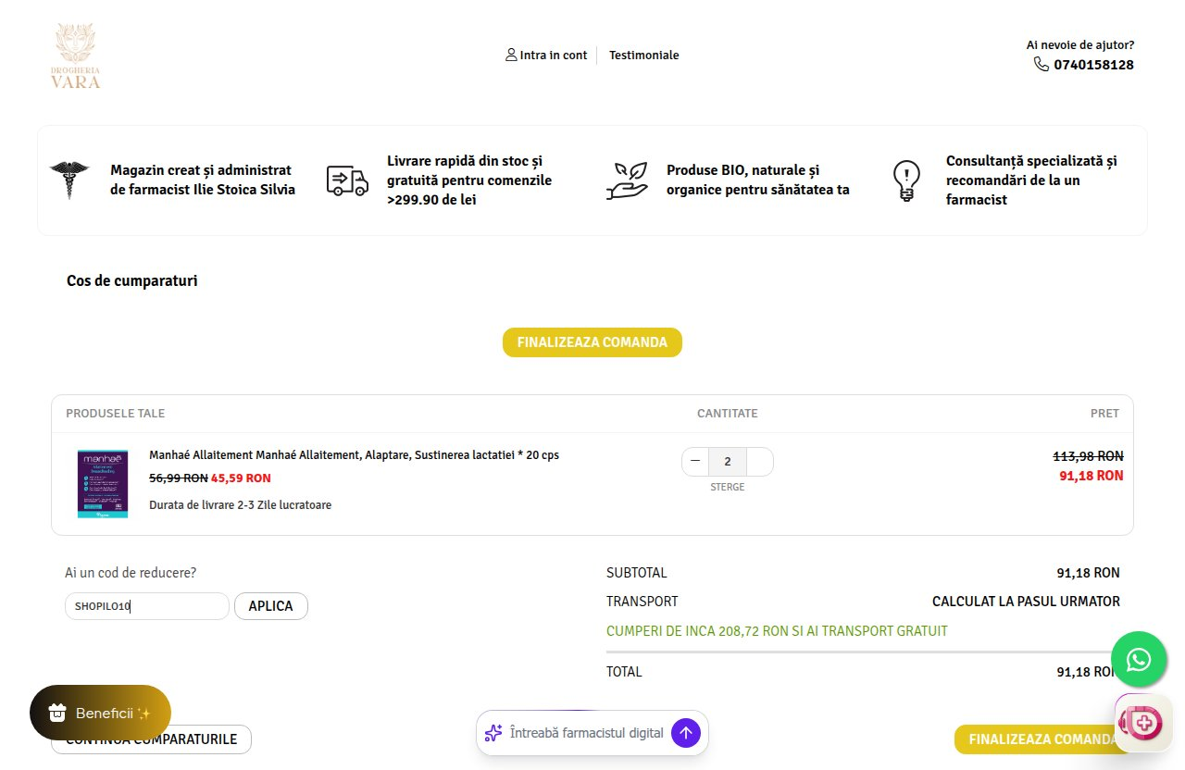Open the WhatsApp chat bubble

click(1139, 659)
